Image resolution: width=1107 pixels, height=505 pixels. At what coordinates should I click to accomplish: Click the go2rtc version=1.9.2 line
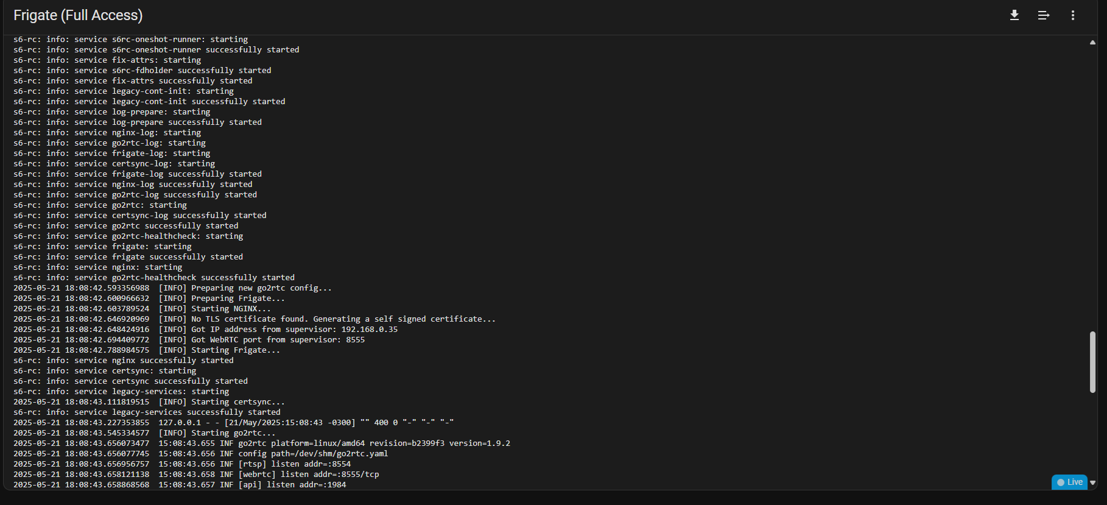point(262,443)
